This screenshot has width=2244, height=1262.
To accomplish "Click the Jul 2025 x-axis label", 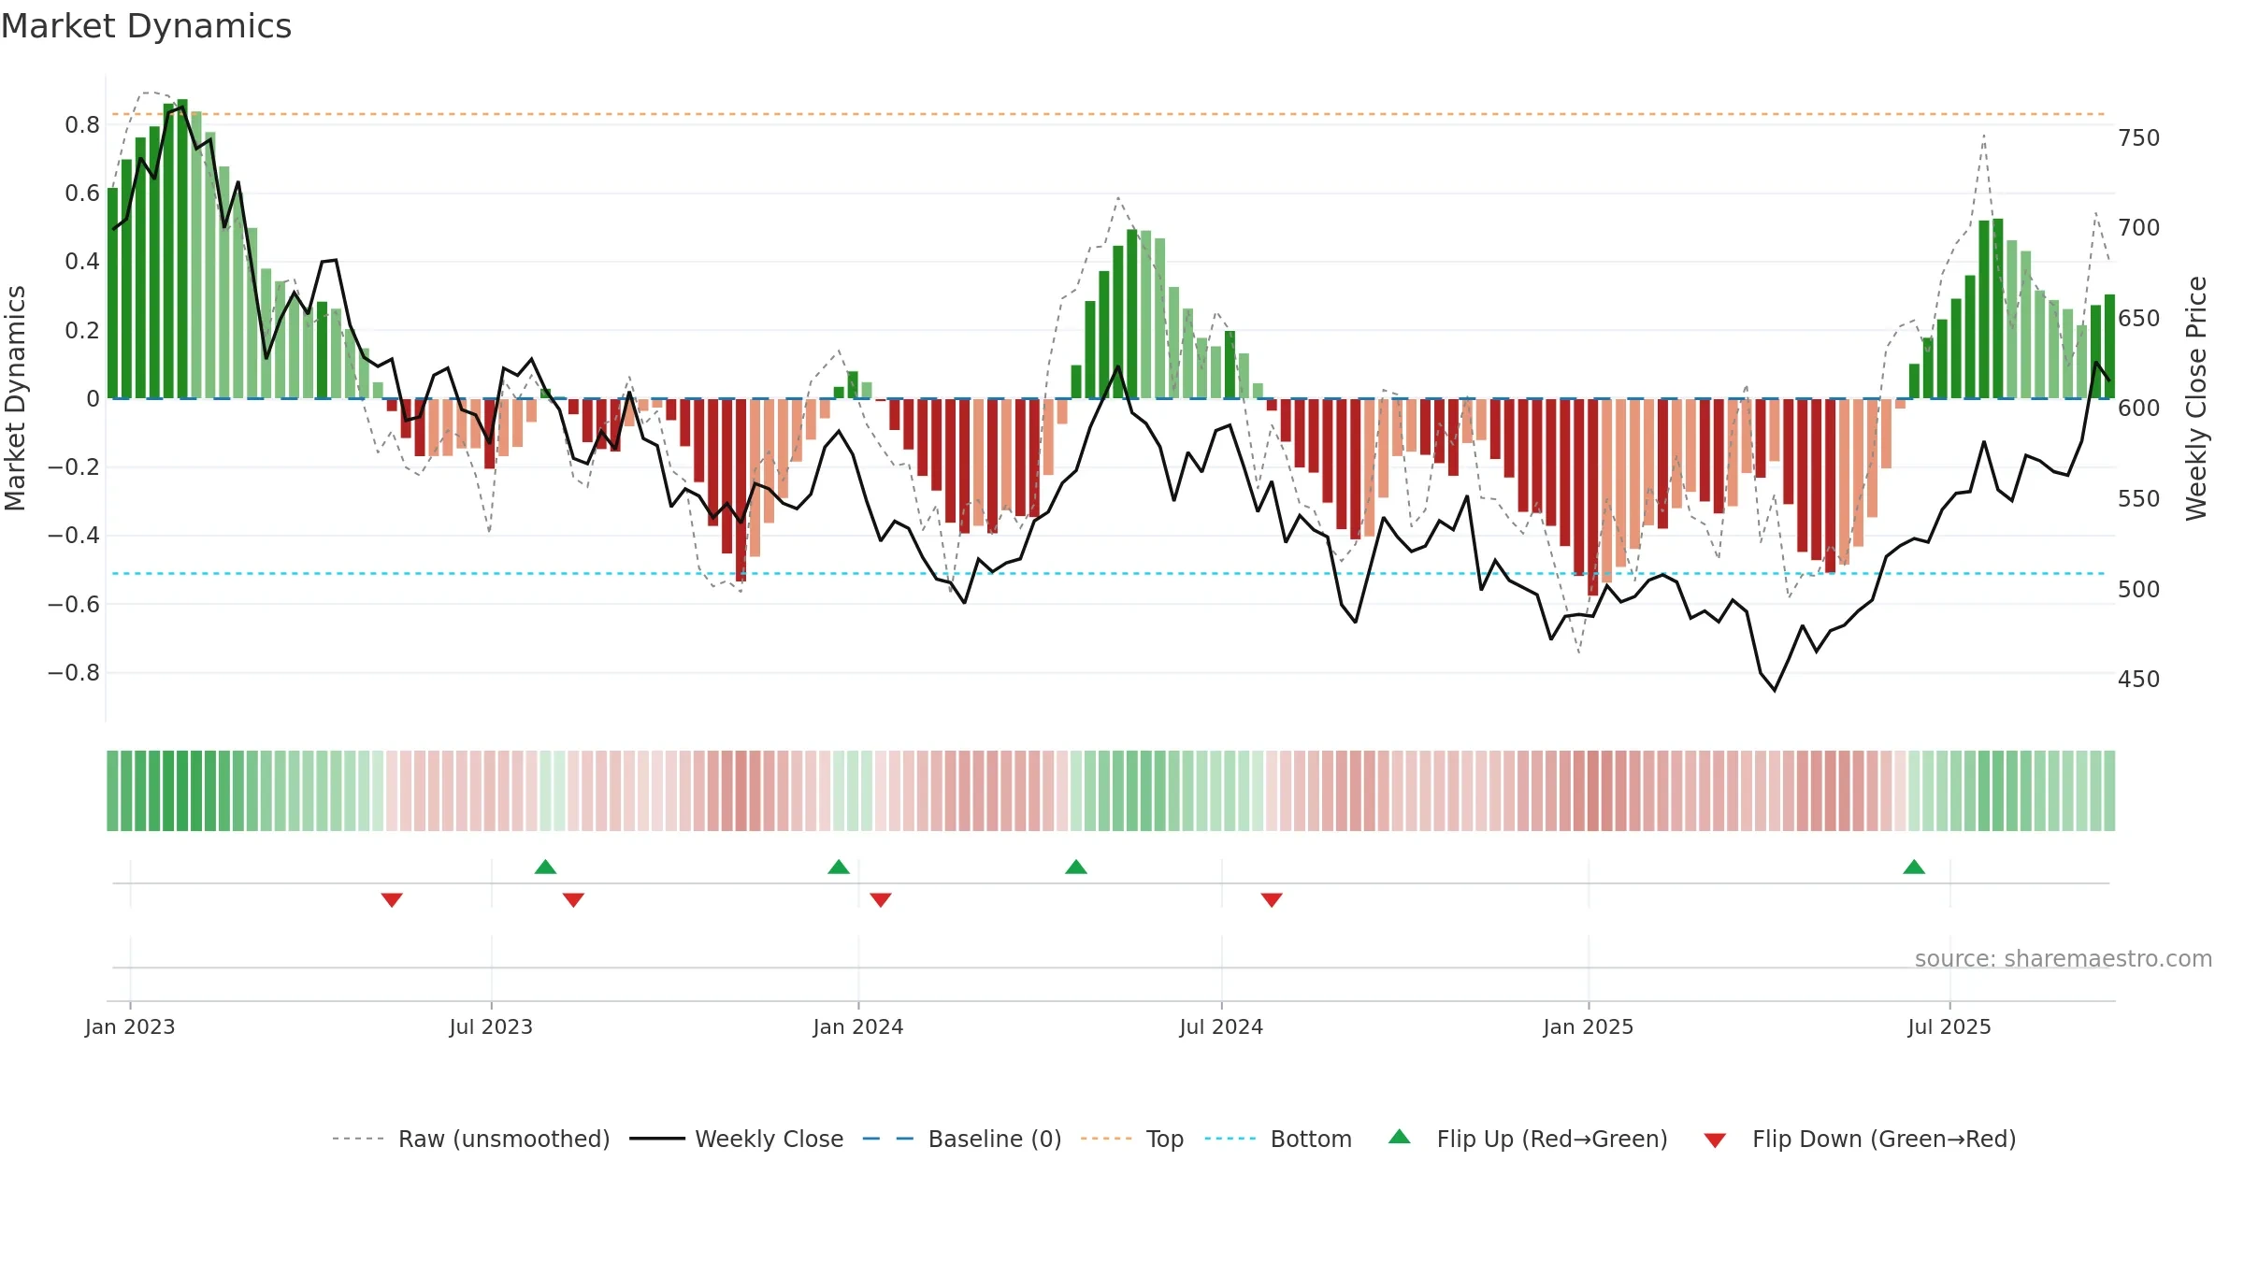I will (x=1949, y=1026).
